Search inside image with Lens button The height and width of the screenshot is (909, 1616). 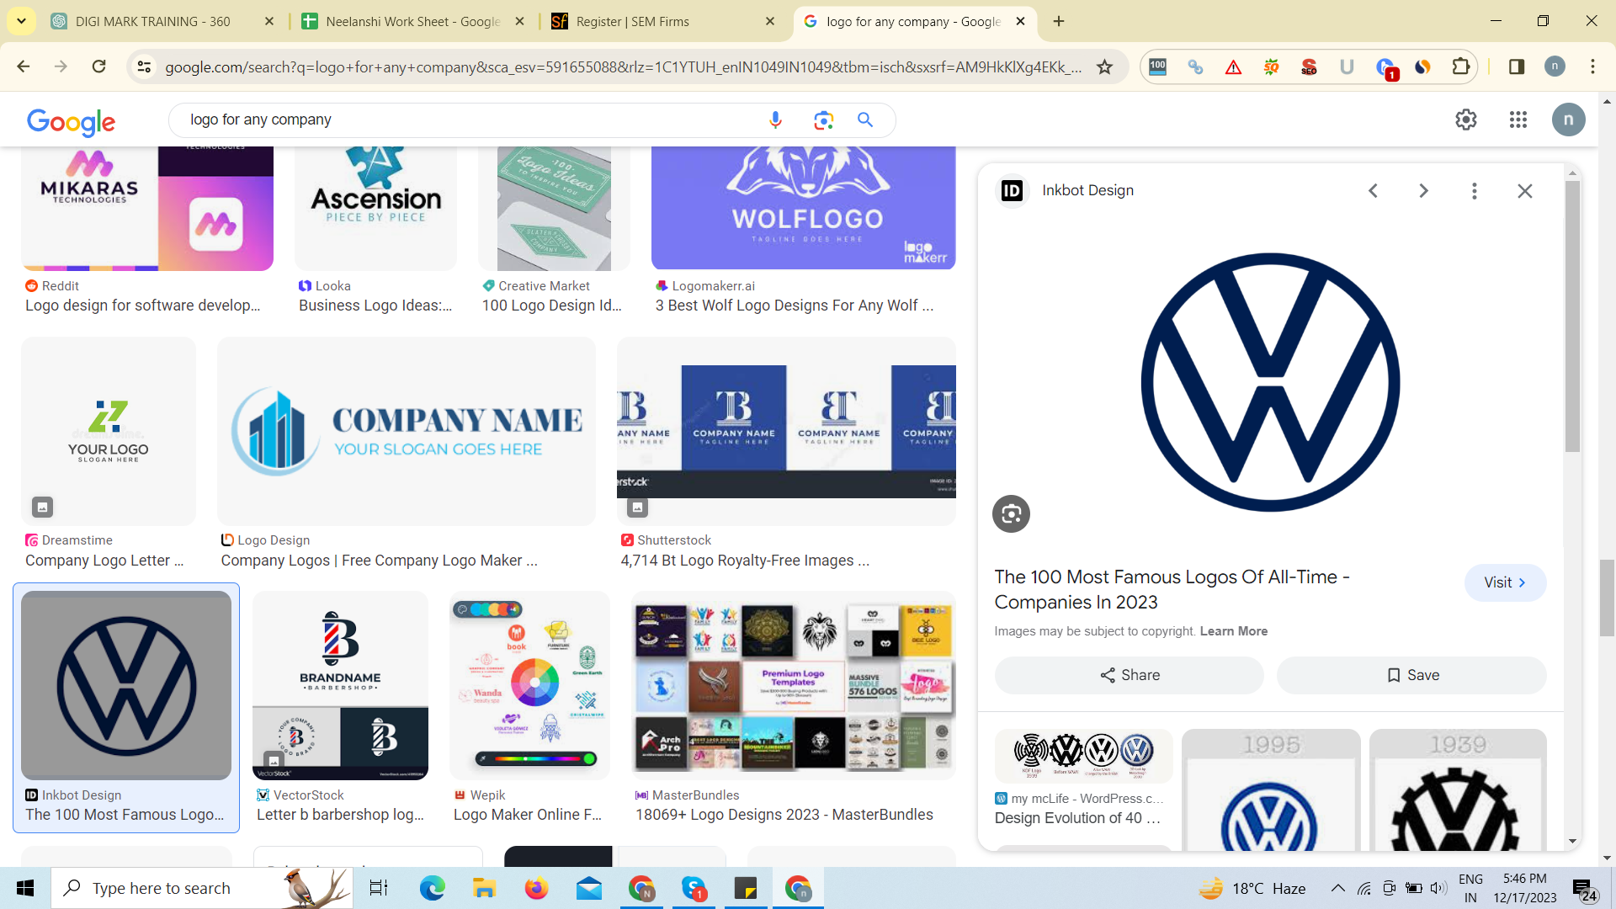pyautogui.click(x=1011, y=513)
